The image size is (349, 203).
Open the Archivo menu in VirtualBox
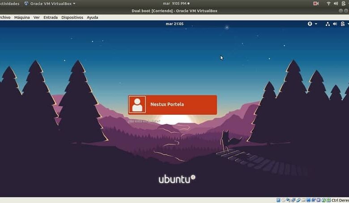(5, 17)
